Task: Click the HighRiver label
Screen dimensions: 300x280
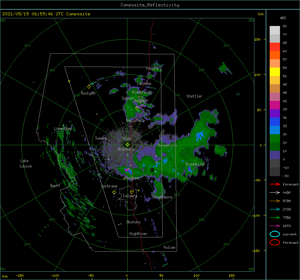Action: tap(138, 234)
